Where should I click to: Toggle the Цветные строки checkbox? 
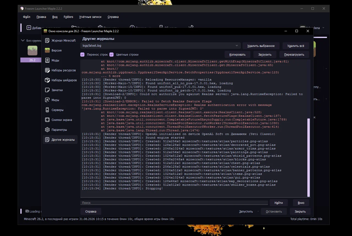tap(111, 55)
